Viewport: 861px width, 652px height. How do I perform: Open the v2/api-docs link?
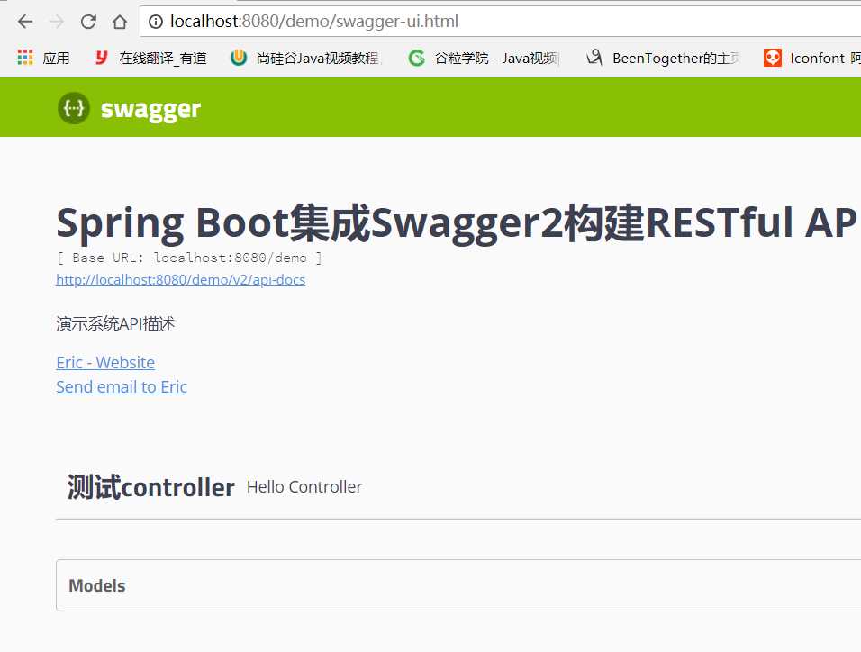tap(181, 279)
